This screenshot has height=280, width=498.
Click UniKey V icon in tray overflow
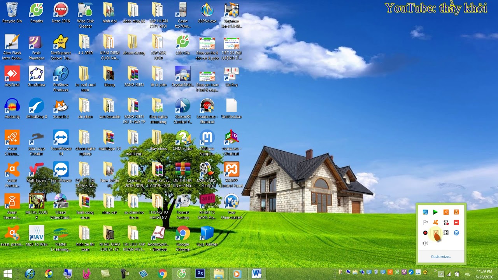pyautogui.click(x=436, y=233)
